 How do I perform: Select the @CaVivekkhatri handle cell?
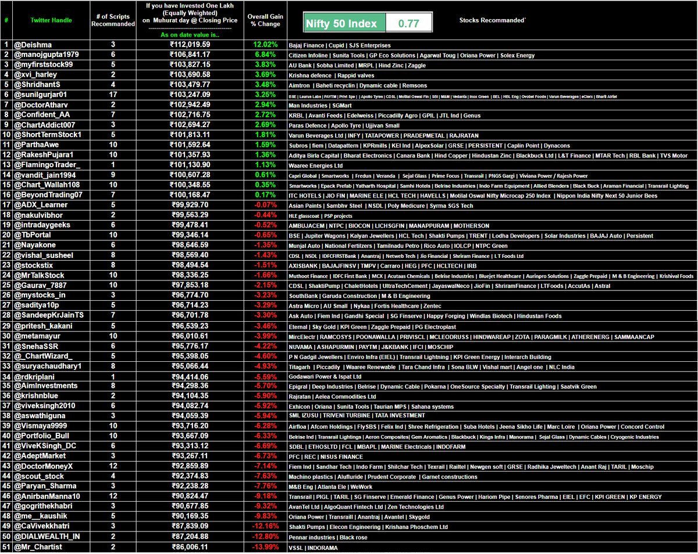click(51, 527)
